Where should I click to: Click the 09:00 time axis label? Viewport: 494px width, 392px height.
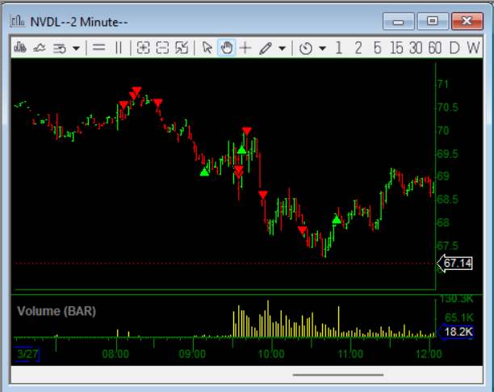[192, 354]
